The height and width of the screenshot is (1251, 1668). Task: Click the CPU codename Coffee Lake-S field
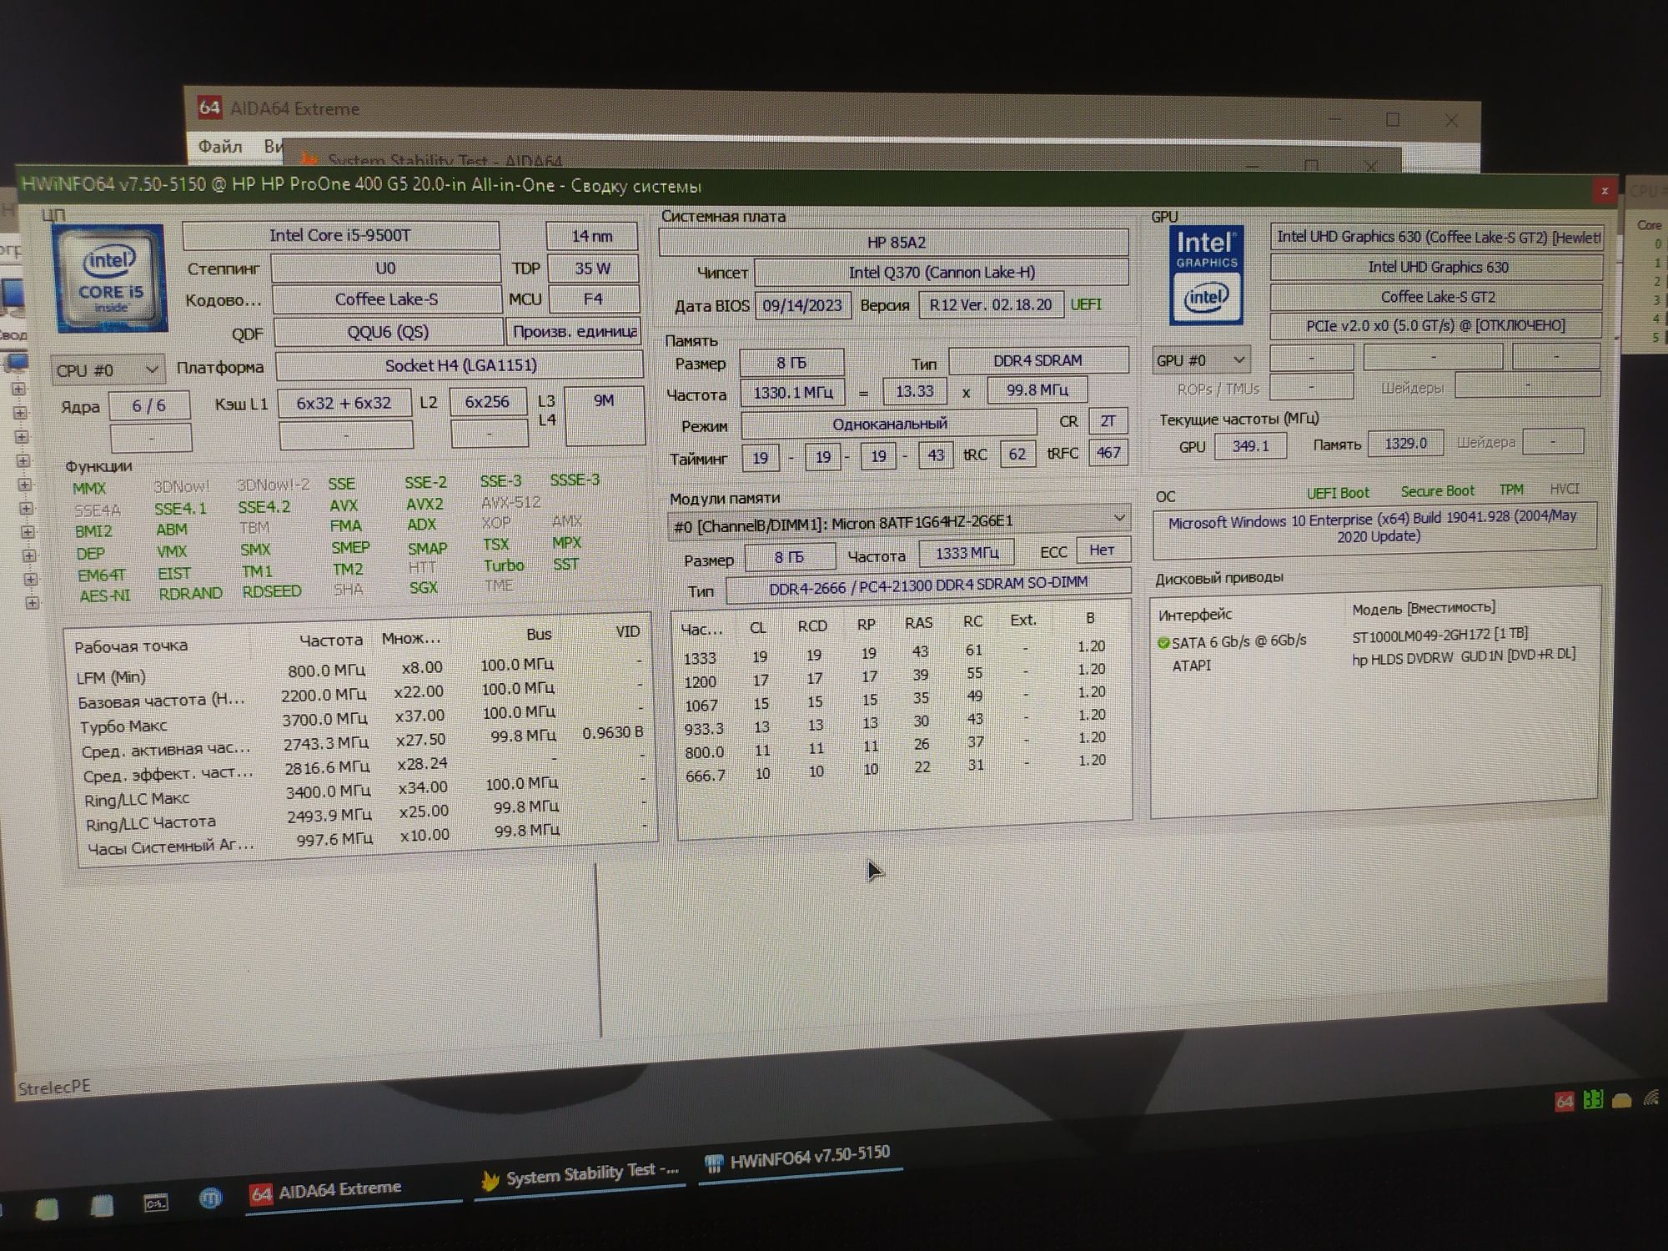(386, 299)
